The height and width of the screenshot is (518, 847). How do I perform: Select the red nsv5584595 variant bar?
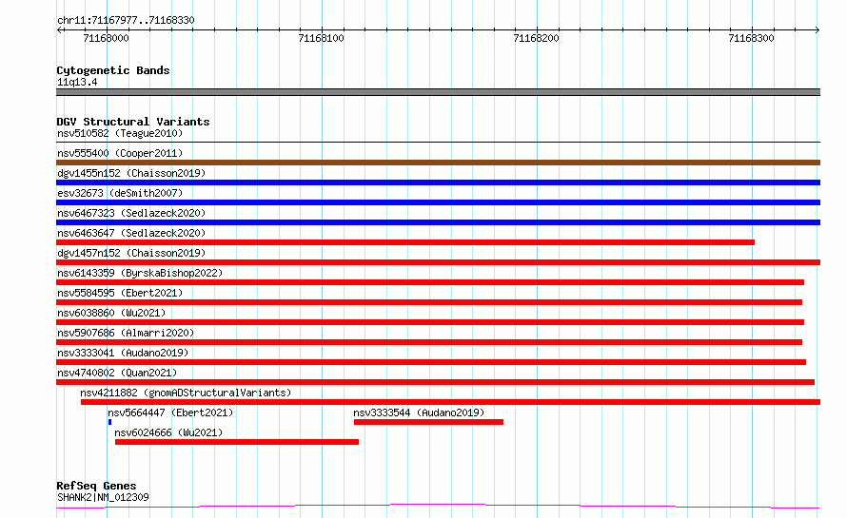coord(429,302)
